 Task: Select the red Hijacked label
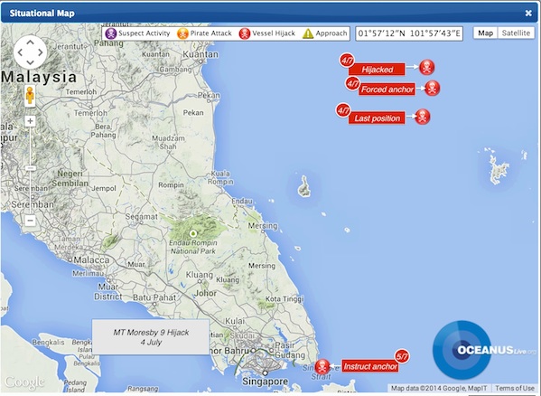click(x=377, y=70)
